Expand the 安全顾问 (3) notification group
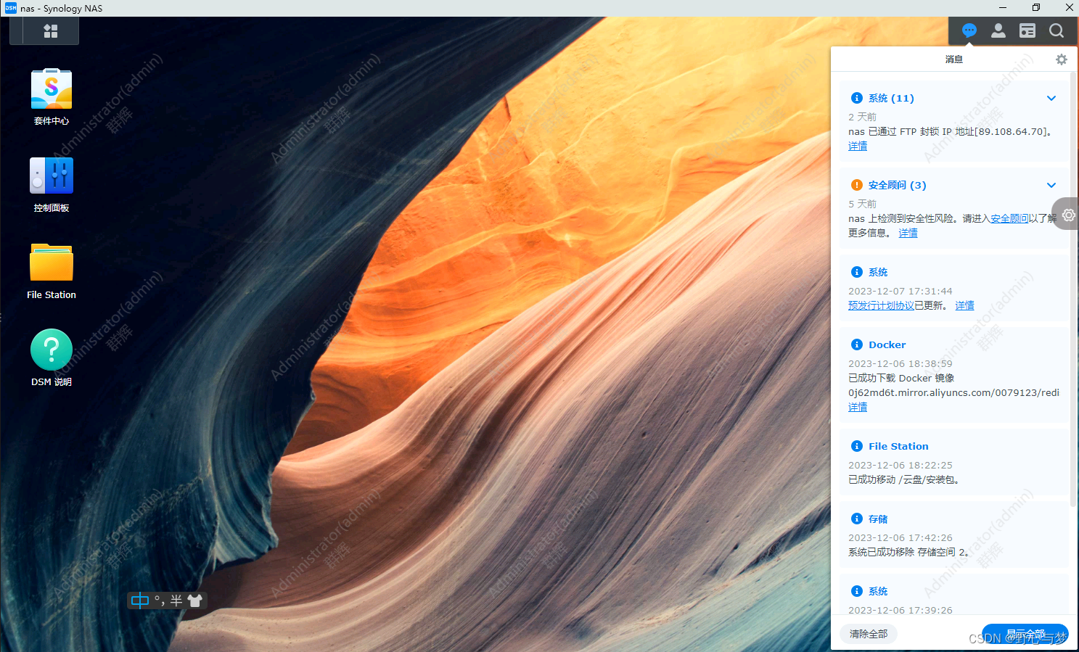Image resolution: width=1079 pixels, height=652 pixels. [x=1051, y=185]
